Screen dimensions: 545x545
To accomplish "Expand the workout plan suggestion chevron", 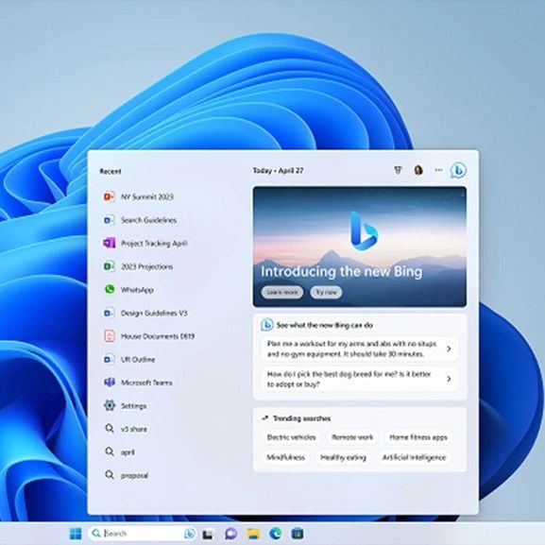I will [x=449, y=349].
